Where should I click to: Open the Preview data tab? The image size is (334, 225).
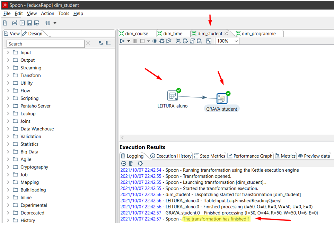[x=314, y=156]
